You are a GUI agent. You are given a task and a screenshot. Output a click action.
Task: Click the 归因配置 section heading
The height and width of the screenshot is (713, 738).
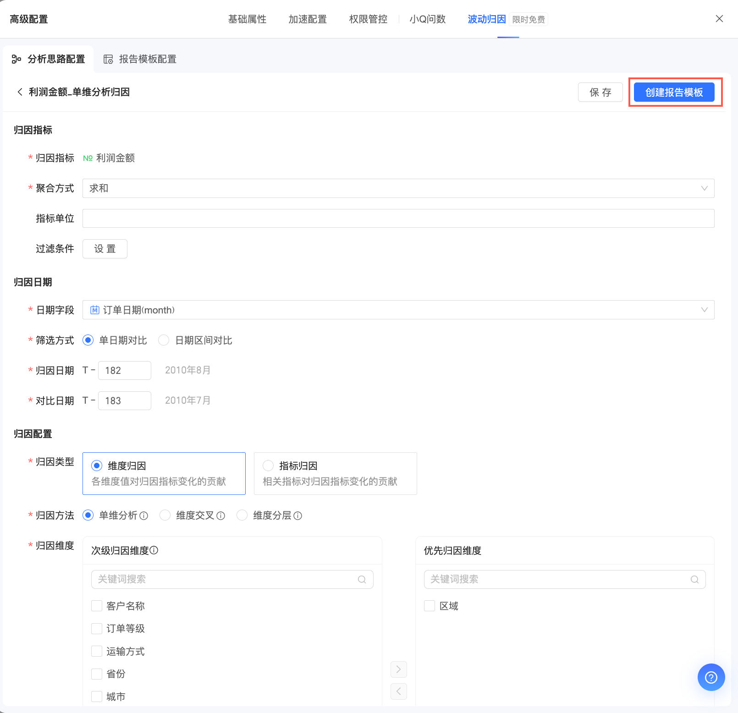tap(33, 434)
